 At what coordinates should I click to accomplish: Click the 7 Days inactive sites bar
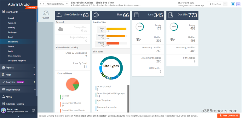(116, 29)
